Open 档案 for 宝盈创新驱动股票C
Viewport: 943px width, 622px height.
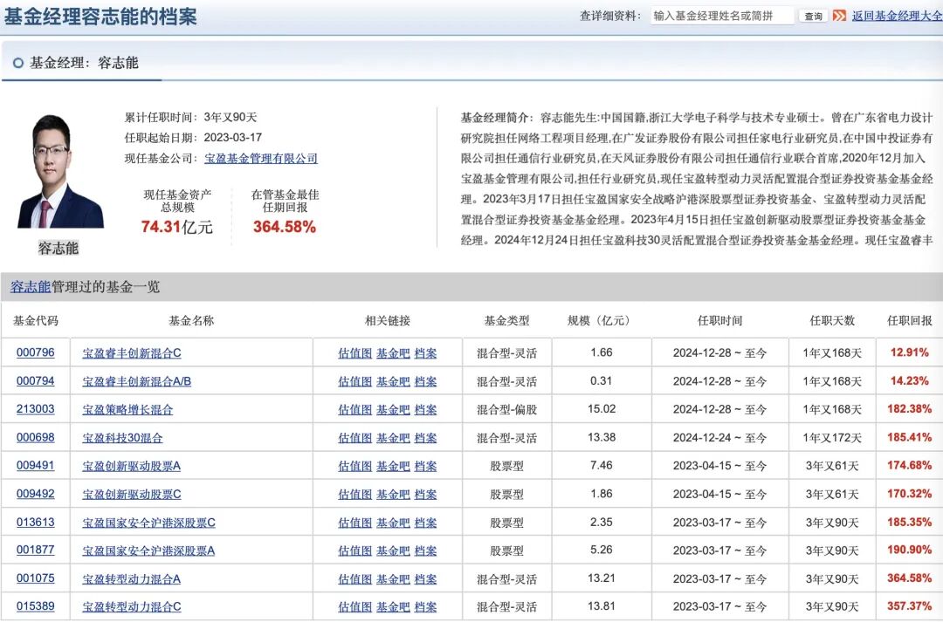coord(426,495)
